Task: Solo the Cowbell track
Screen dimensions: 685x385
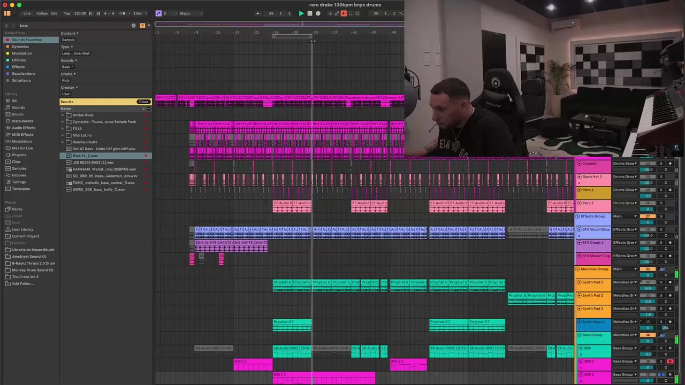Action: coord(661,164)
